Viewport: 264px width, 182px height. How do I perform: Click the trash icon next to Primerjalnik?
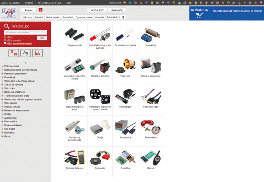(123, 17)
